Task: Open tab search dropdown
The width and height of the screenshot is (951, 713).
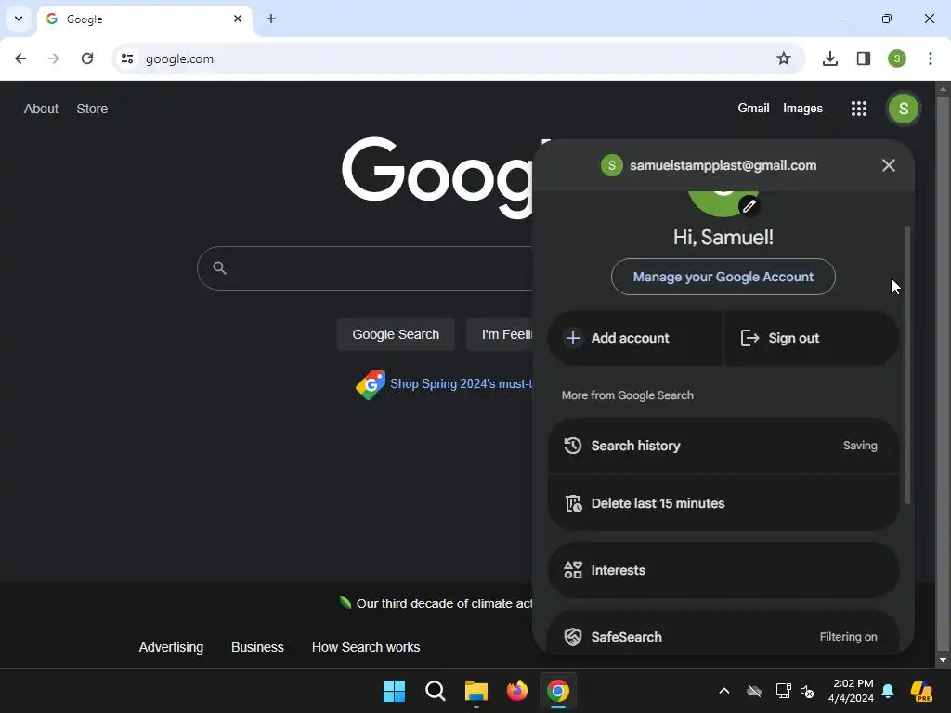Action: (19, 19)
